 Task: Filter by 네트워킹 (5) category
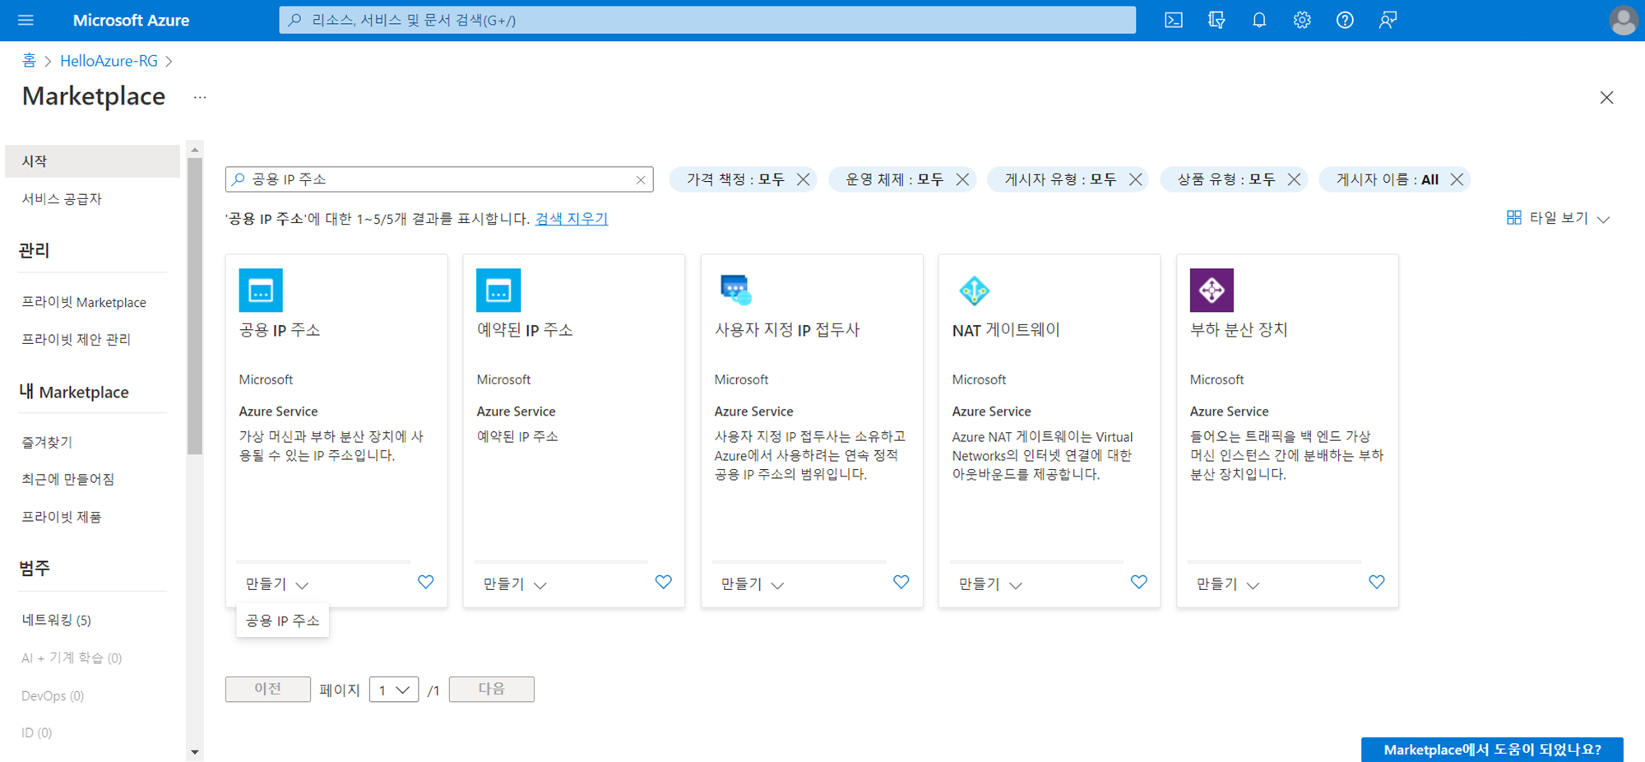(x=56, y=620)
